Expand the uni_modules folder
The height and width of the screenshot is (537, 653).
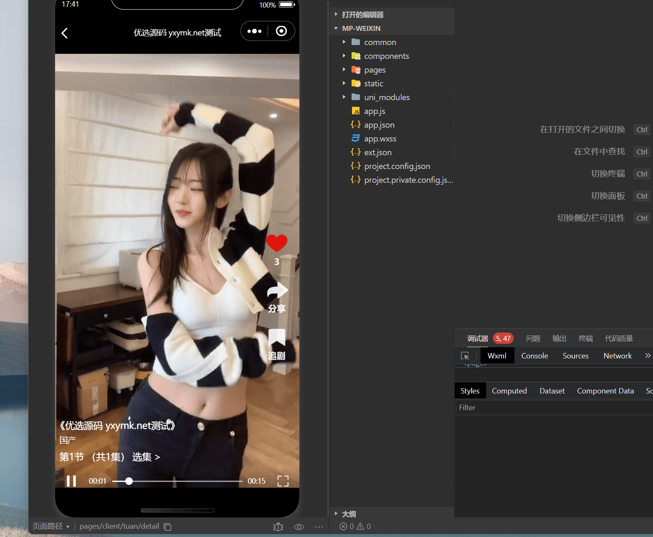click(x=392, y=97)
